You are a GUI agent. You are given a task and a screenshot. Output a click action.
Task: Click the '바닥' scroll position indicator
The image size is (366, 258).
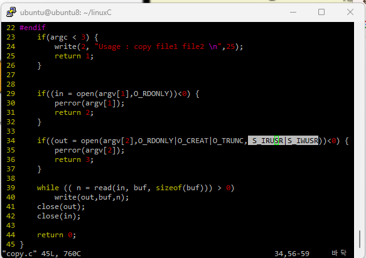pyautogui.click(x=339, y=254)
